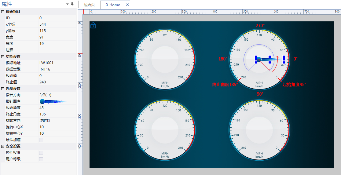
Task: Collapse the 仪表指针 section
Action: [3, 12]
